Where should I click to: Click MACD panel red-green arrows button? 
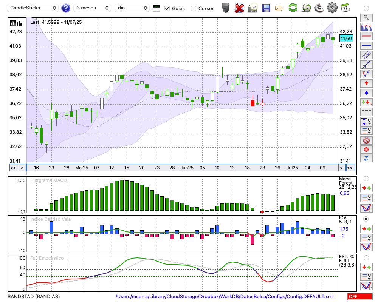[x=366, y=188]
